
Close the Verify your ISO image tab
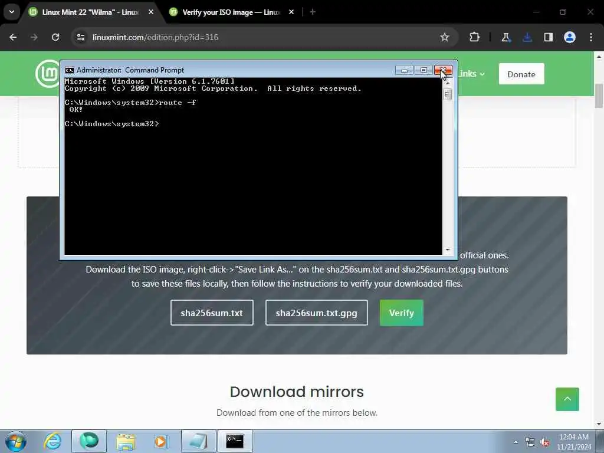tap(291, 12)
